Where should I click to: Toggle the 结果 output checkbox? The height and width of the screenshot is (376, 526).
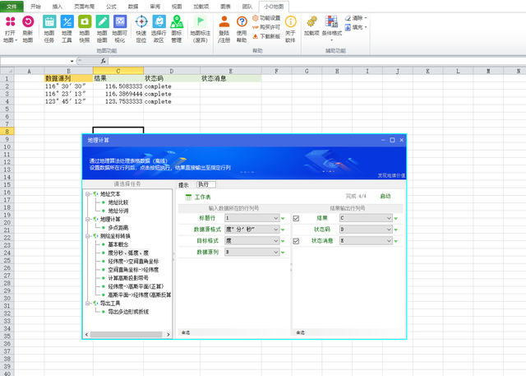pyautogui.click(x=296, y=219)
